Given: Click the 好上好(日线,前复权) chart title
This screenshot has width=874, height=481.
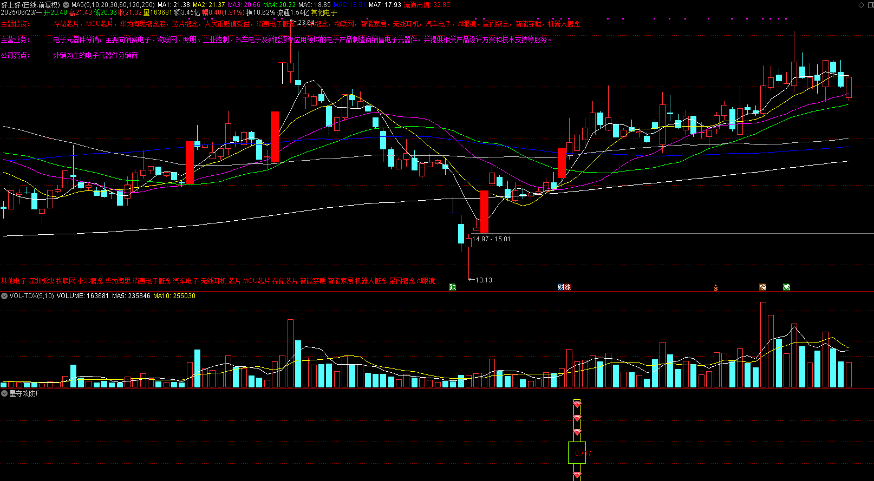Looking at the screenshot, I should (31, 5).
